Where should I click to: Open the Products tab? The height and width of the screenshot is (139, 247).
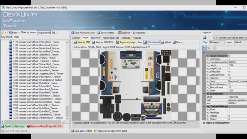pos(137,38)
